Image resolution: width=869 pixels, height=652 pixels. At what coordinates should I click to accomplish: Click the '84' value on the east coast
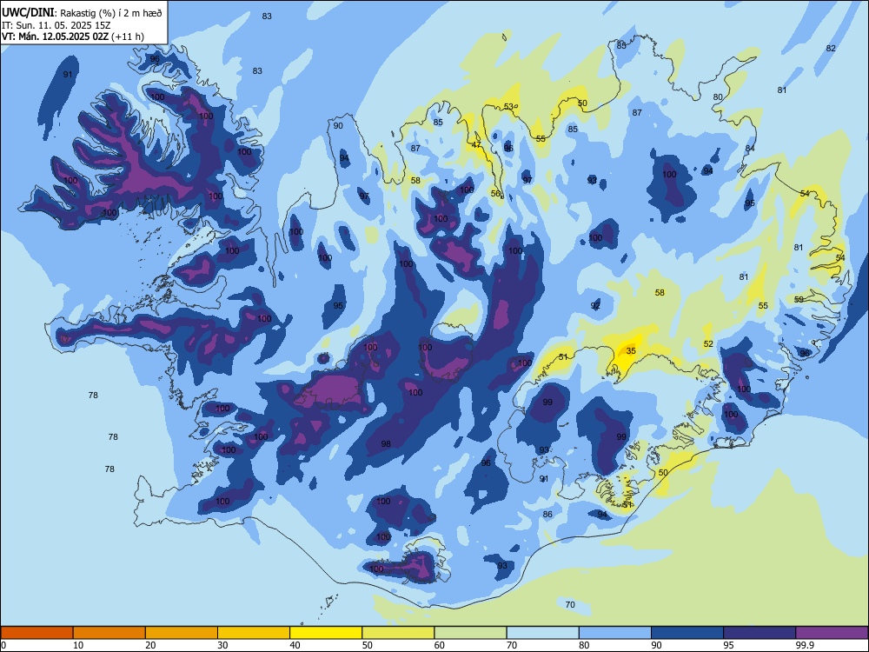750,148
